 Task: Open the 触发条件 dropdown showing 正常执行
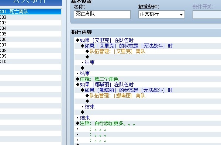click(162, 14)
